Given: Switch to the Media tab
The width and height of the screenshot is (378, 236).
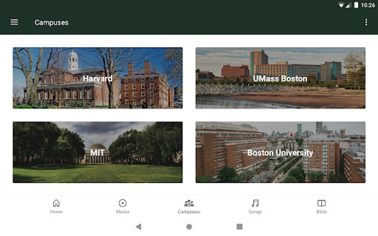Looking at the screenshot, I should tap(123, 207).
